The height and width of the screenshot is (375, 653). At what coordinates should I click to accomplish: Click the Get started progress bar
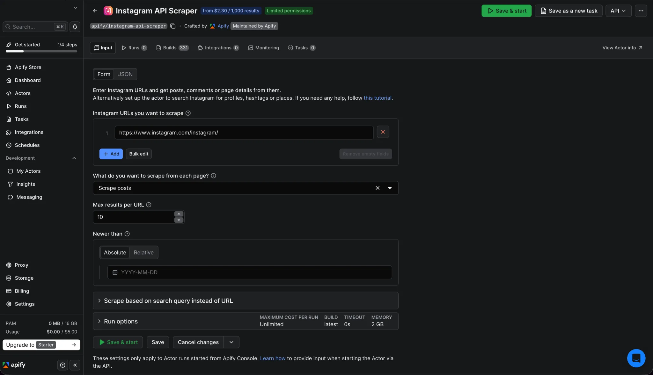(41, 51)
